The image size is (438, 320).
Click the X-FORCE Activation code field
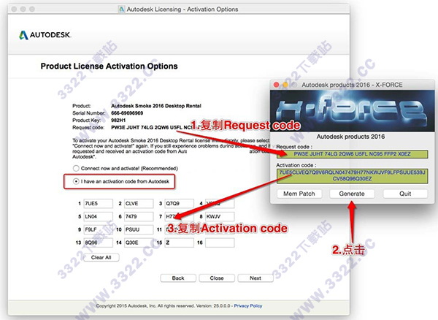point(353,176)
